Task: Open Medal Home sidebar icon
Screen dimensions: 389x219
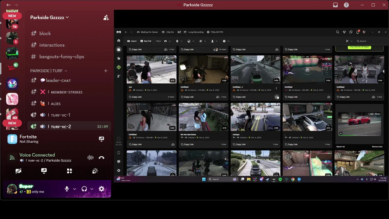Action: click(x=119, y=41)
